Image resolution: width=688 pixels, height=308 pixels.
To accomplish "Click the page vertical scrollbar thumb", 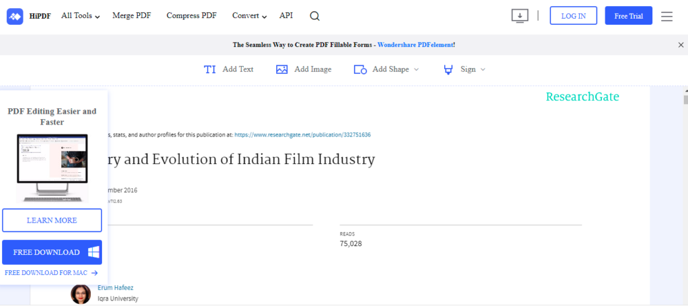I will (x=685, y=100).
